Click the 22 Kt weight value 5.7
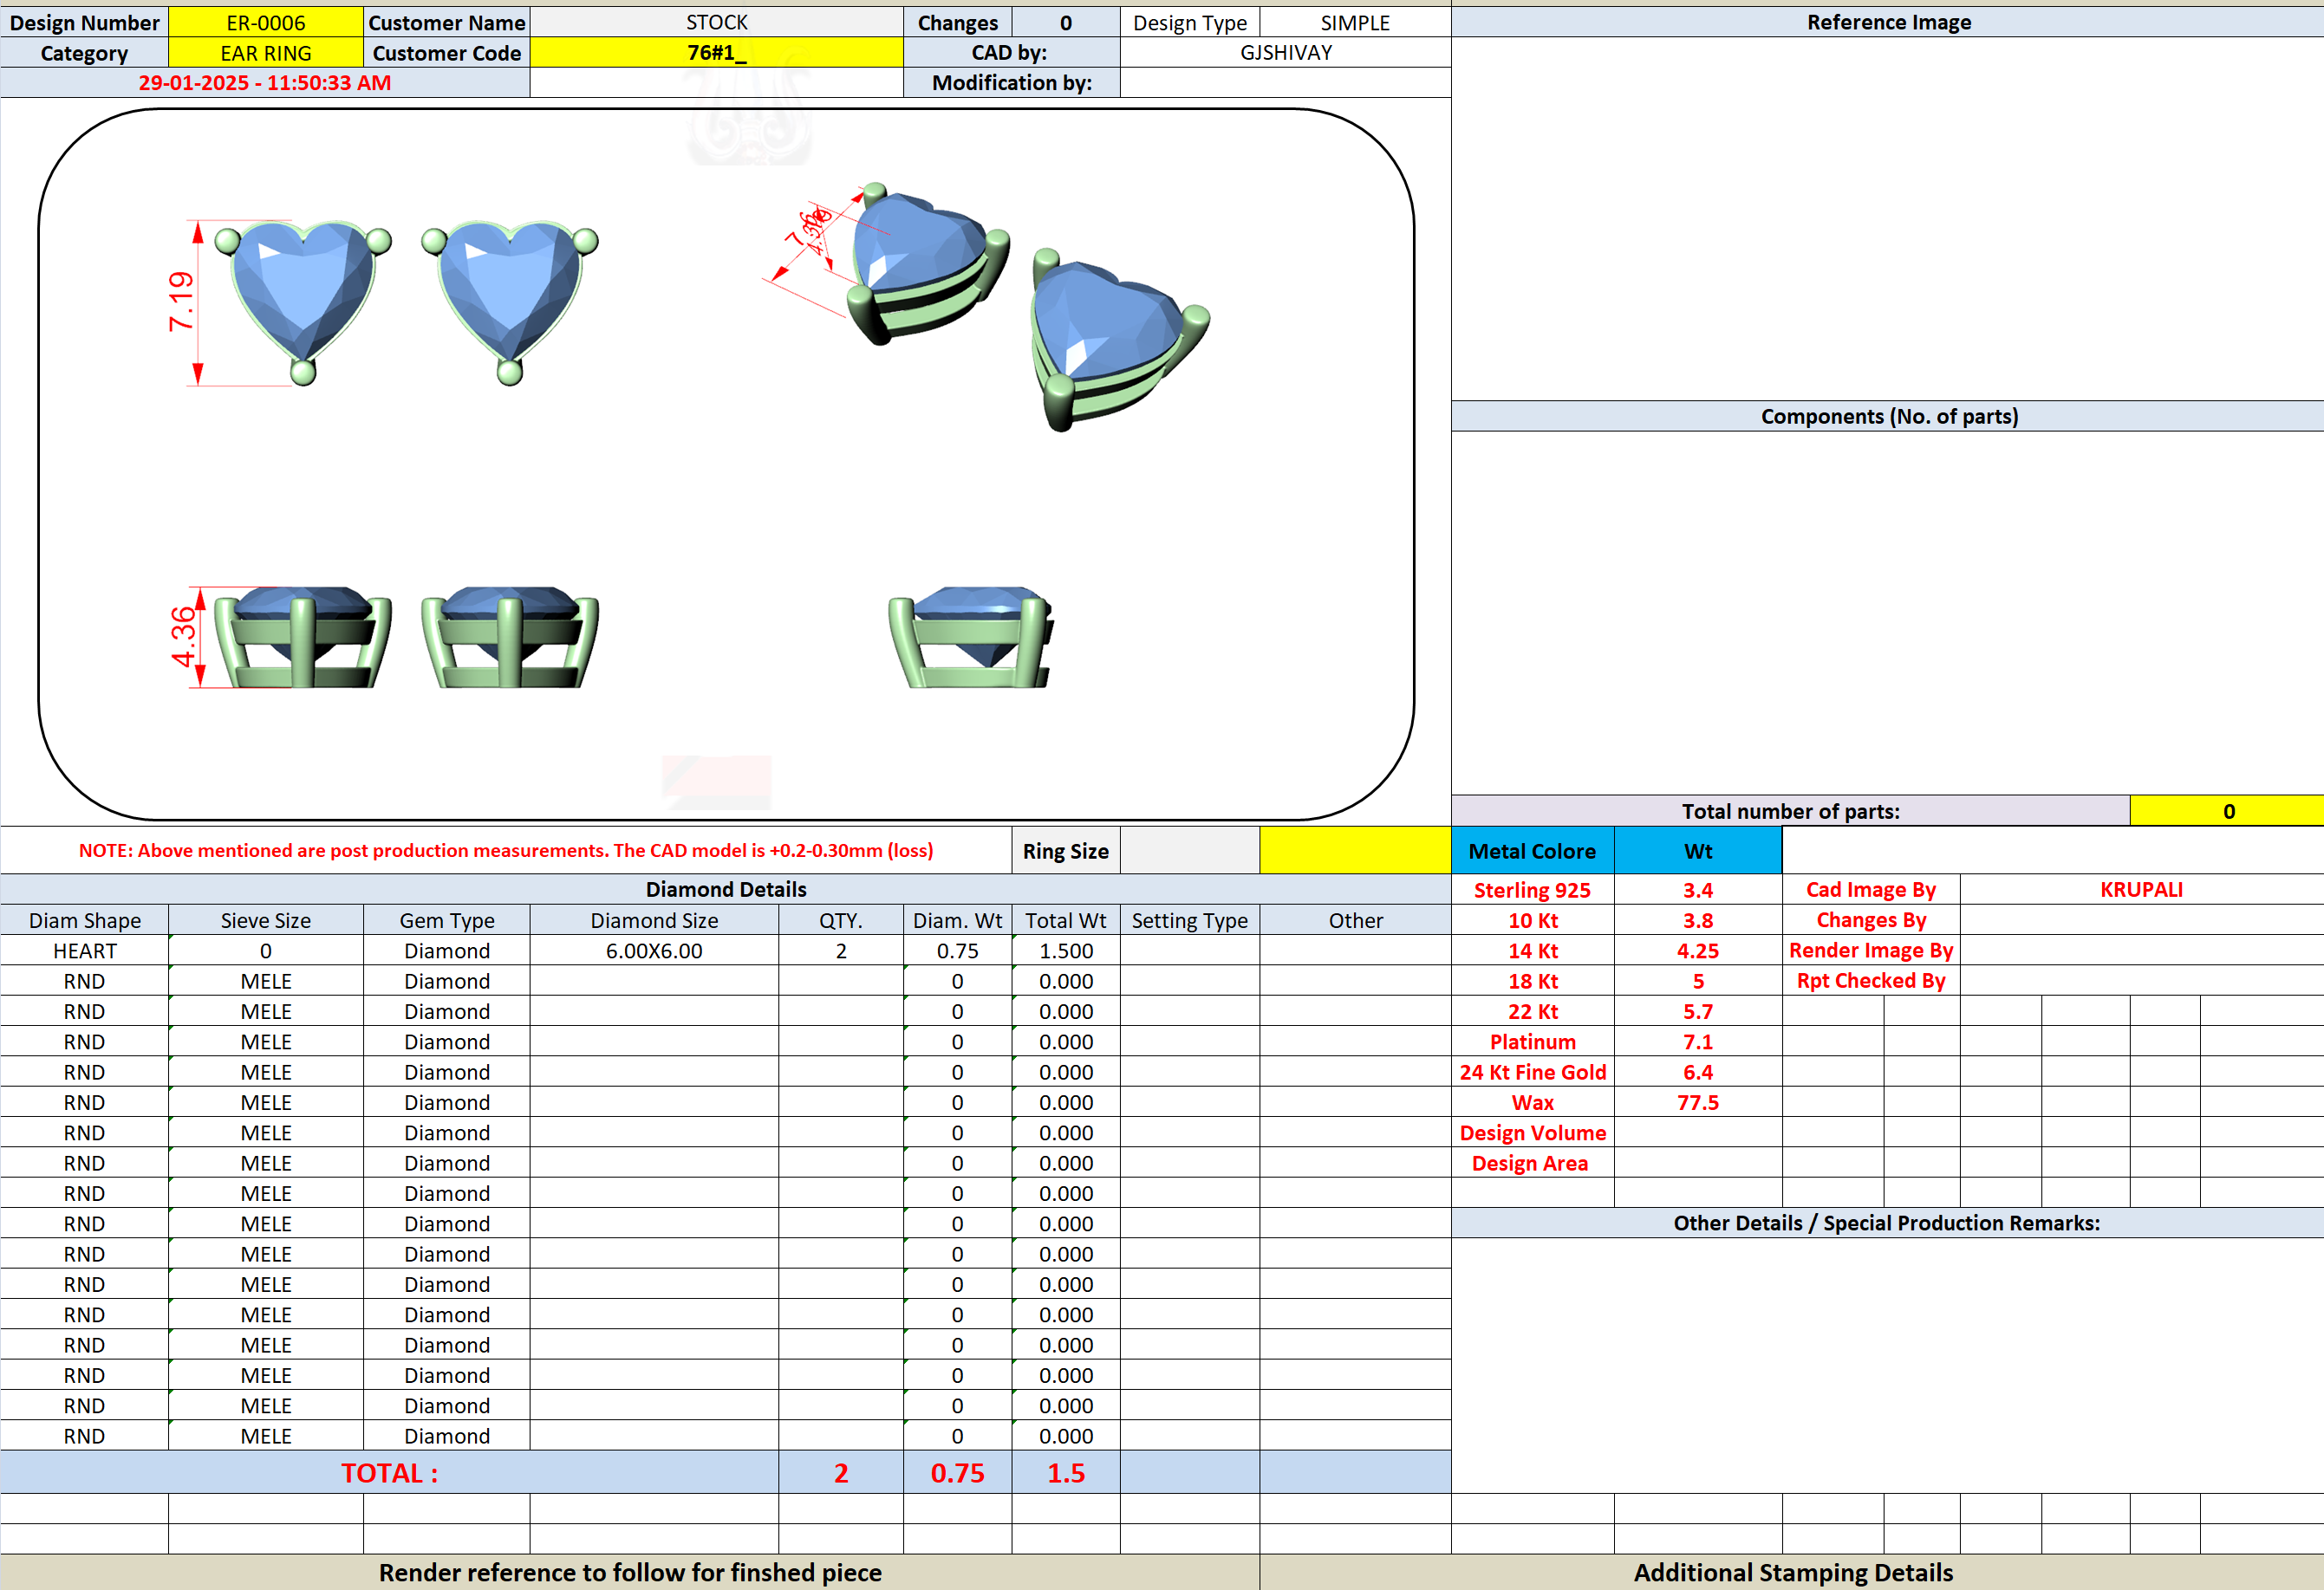The image size is (2324, 1590). point(1698,1011)
